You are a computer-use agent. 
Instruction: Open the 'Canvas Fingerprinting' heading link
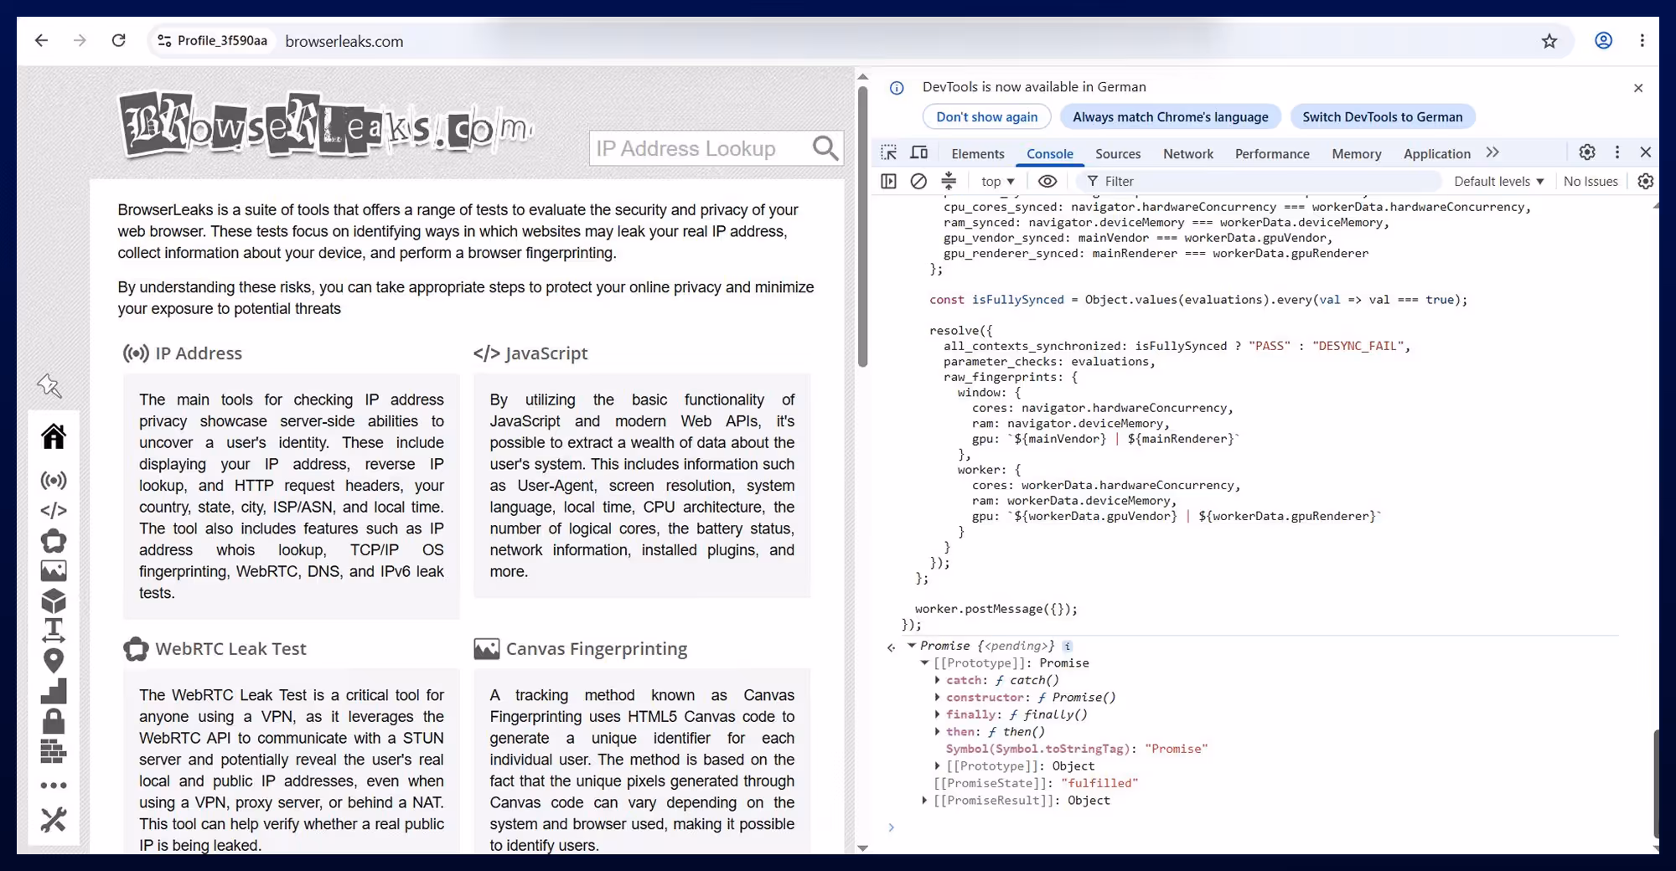[x=597, y=648]
